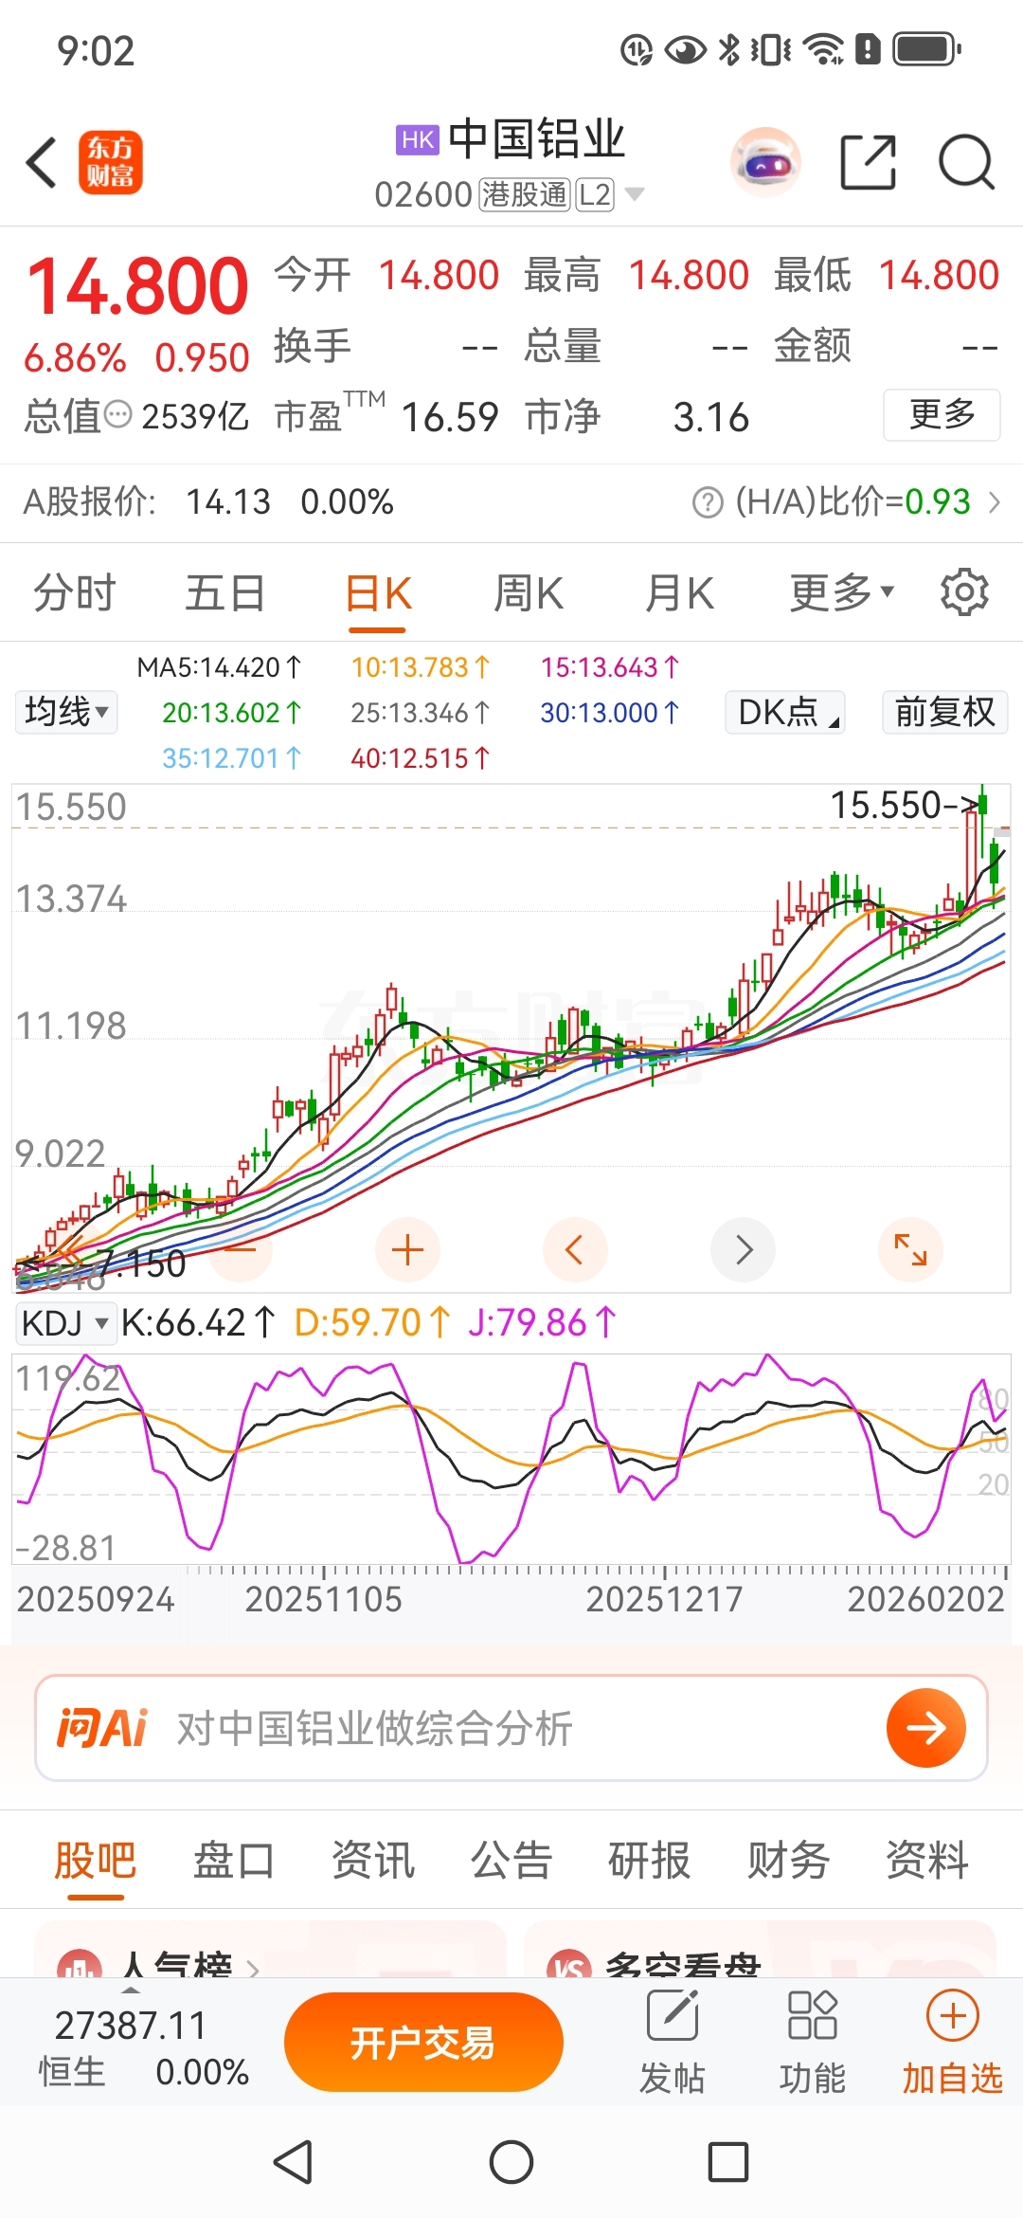Tap the 15.550 high price marker
Viewport: 1023px width, 2218px height.
tap(905, 806)
